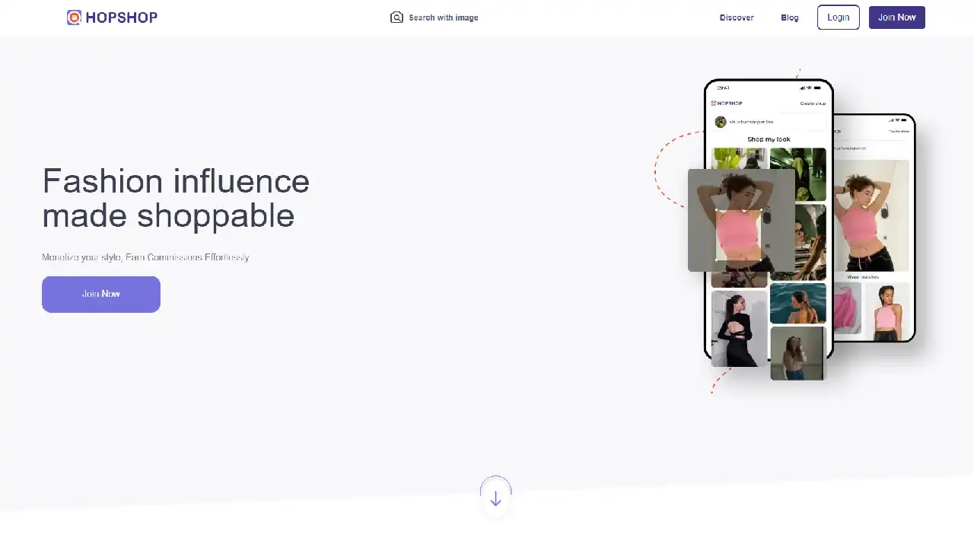This screenshot has width=974, height=548.
Task: Click the scroll-down arrow icon
Action: (x=495, y=499)
